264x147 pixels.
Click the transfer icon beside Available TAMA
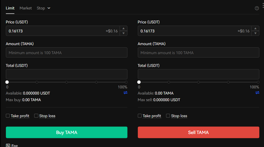[x=257, y=93]
